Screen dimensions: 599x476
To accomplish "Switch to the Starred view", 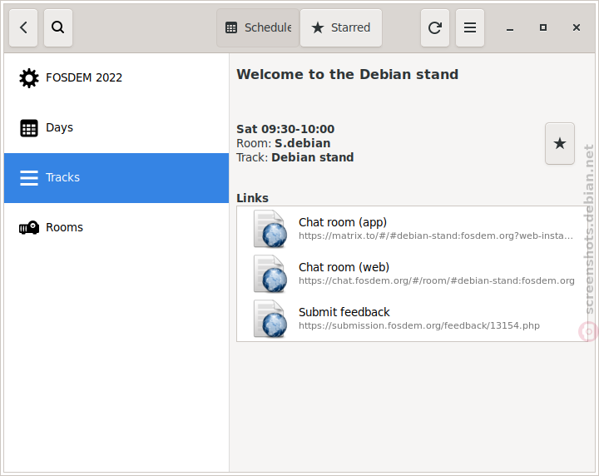I will [x=341, y=28].
